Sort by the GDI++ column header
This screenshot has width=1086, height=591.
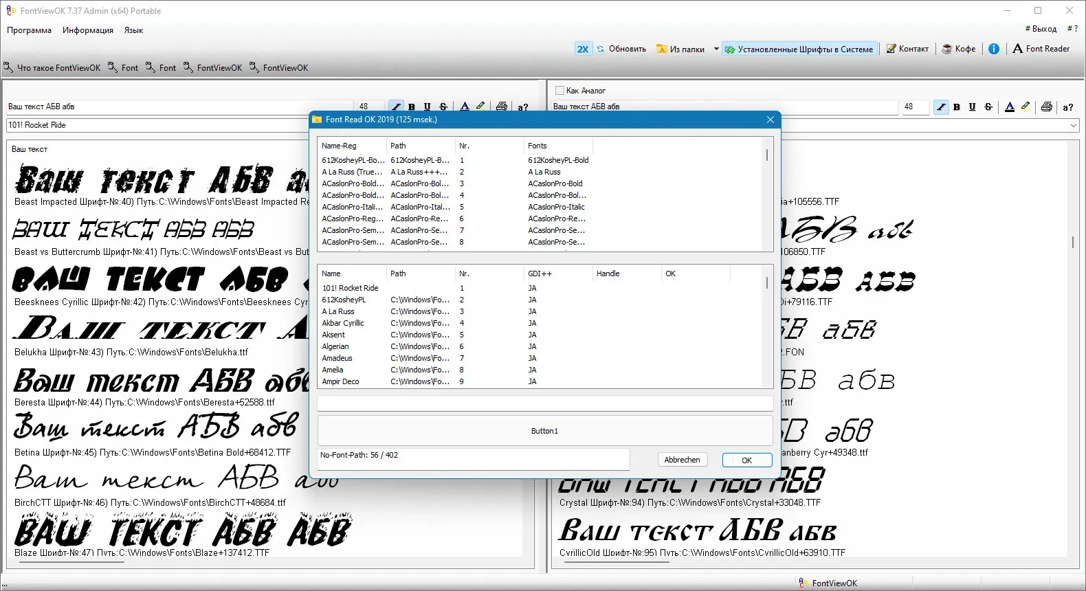click(x=557, y=274)
